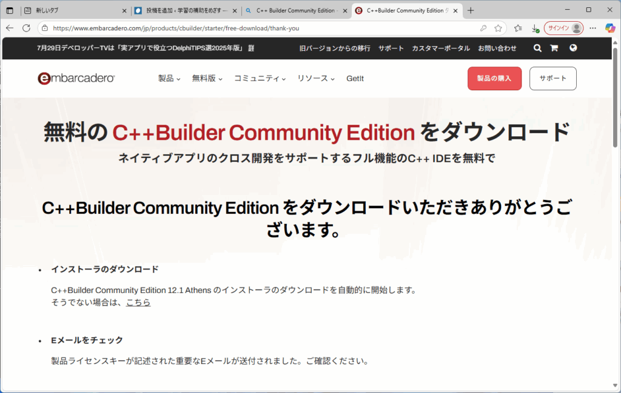Image resolution: width=621 pixels, height=393 pixels.
Task: Click the ネイティブアプリのクロス開発 subtitle text
Action: click(306, 158)
